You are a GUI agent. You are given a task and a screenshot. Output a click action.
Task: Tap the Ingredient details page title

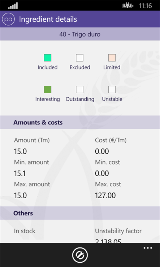click(x=48, y=19)
